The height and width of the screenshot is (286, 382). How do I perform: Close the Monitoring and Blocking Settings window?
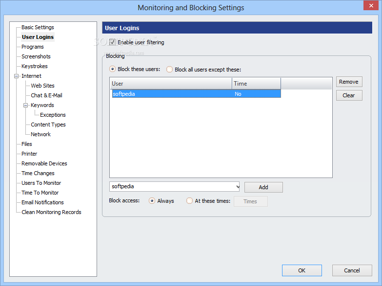click(x=371, y=5)
